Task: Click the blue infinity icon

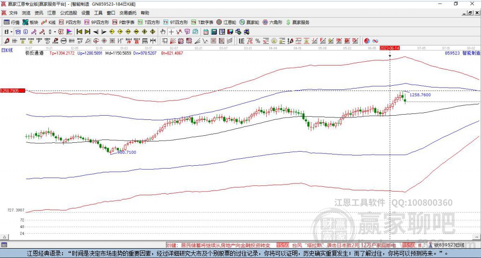Action: pyautogui.click(x=375, y=41)
